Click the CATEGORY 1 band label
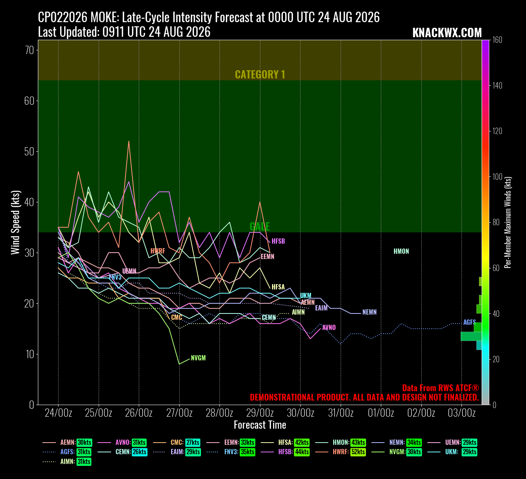Viewport: 526px width, 479px height. 260,74
